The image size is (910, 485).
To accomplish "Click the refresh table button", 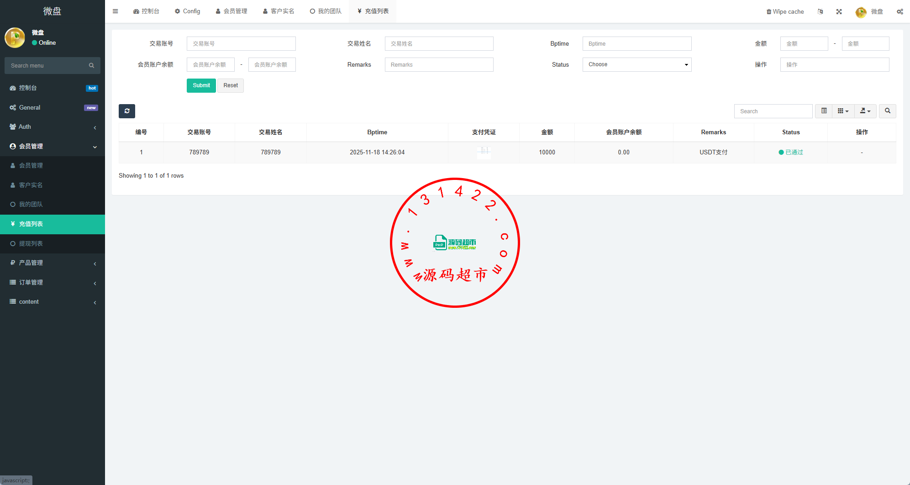I will 127,111.
